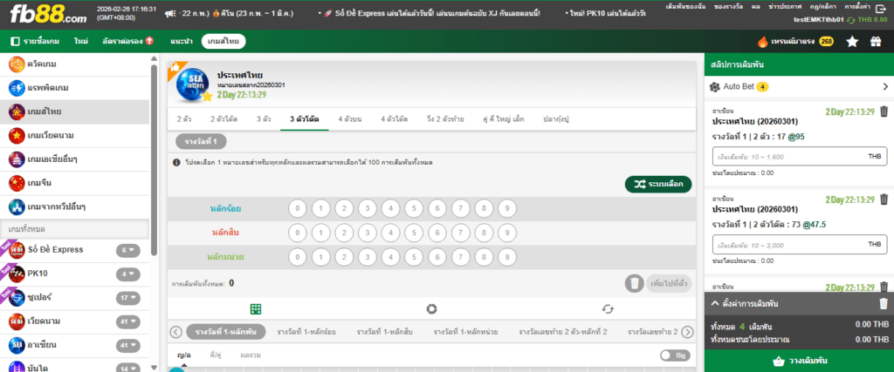Select เกมจีน sidebar item
Viewport: 894px width, 372px height.
(x=74, y=183)
